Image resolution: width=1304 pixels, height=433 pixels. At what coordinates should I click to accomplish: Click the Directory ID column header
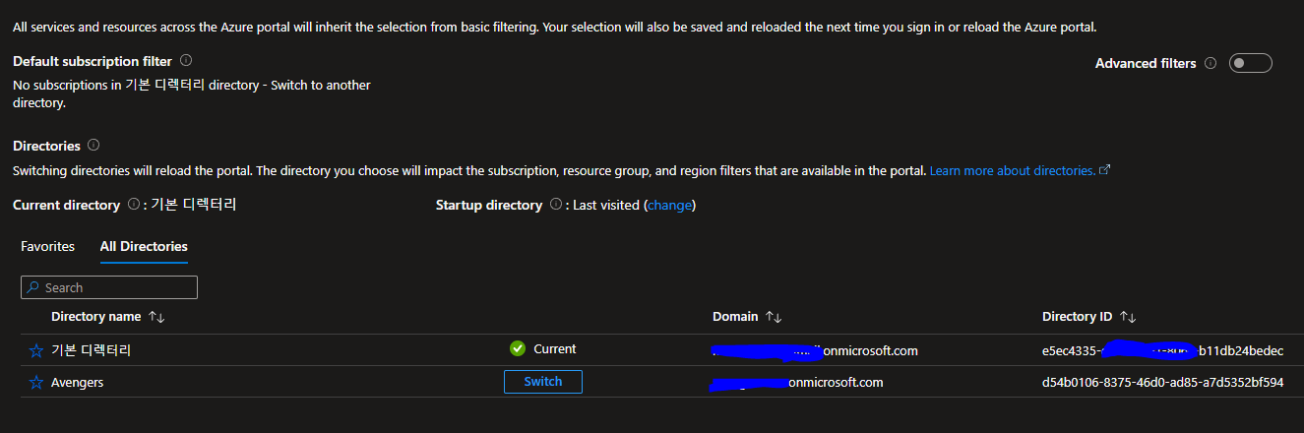1077,317
